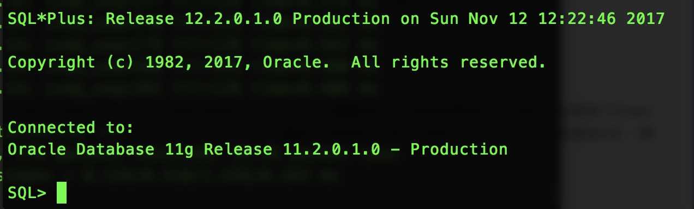Screen dimensions: 694x209
Task: Click the SQL> prompt text
Action: (x=27, y=193)
